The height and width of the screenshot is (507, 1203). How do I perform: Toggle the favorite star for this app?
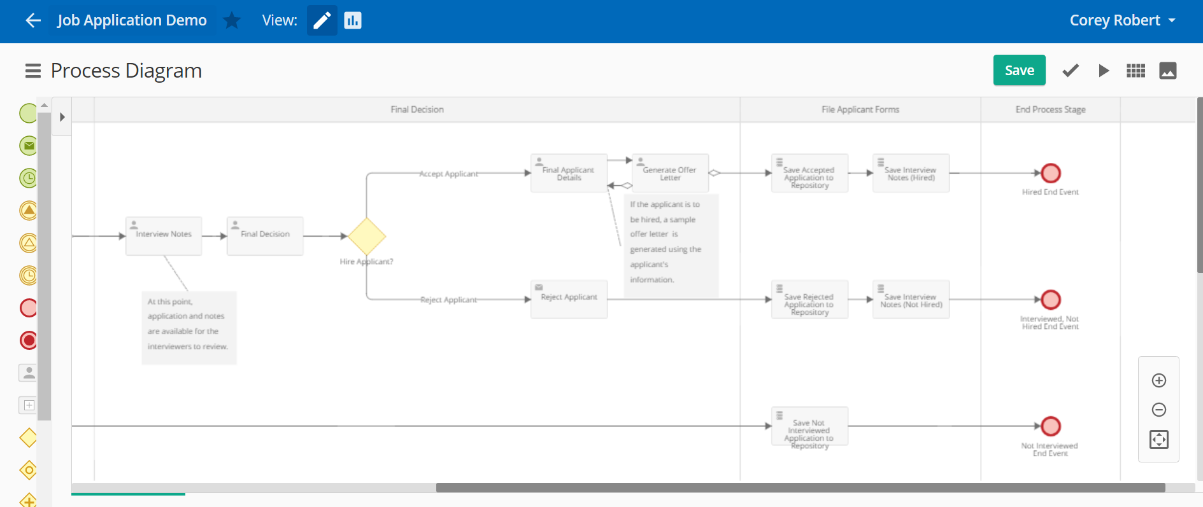coord(232,20)
